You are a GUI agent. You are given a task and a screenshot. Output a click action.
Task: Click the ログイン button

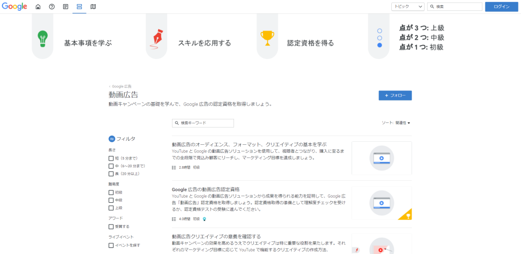click(x=501, y=7)
